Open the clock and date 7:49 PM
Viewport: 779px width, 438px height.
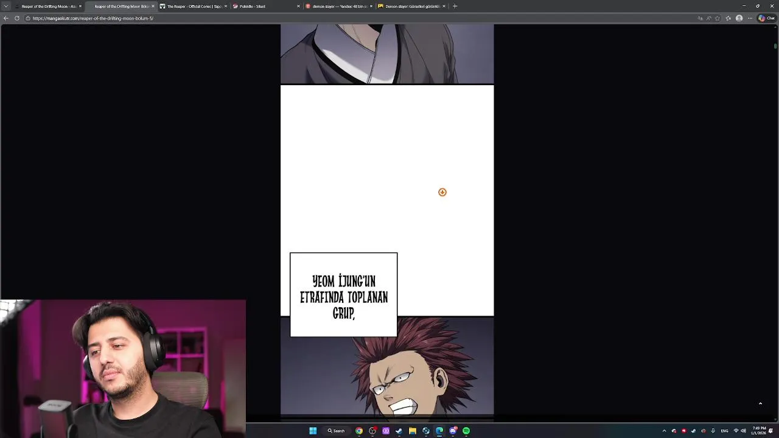coord(759,431)
